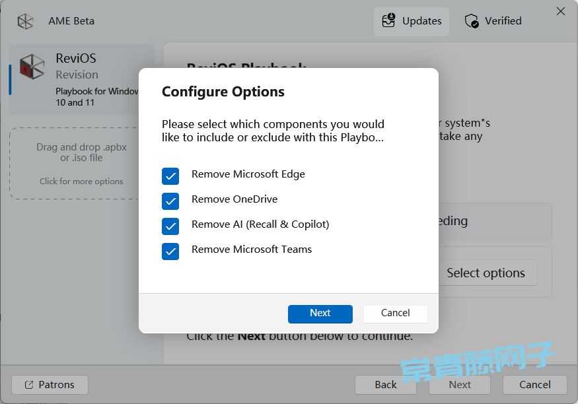578x404 pixels.
Task: Toggle the Remove OneDrive checkbox
Action: (x=170, y=201)
